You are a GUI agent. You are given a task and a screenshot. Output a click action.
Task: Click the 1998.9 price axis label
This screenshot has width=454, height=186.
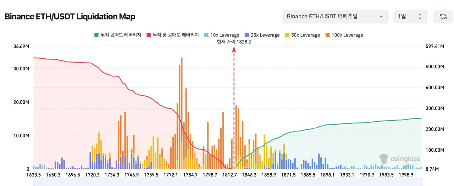(x=406, y=175)
